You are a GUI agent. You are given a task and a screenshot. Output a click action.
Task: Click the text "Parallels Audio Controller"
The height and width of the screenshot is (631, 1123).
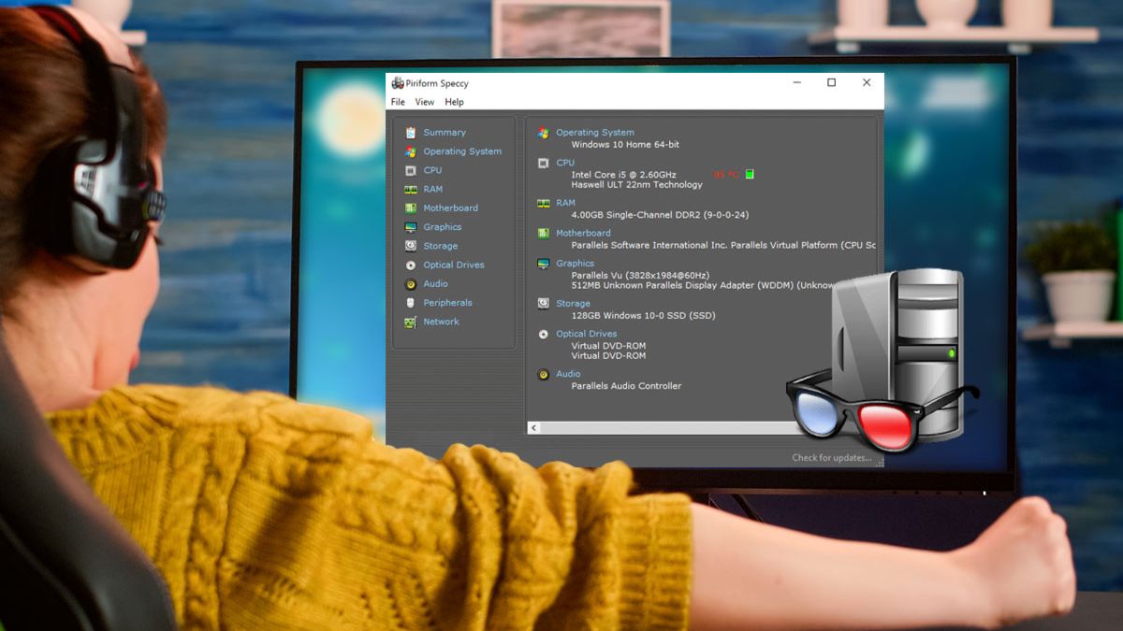626,386
